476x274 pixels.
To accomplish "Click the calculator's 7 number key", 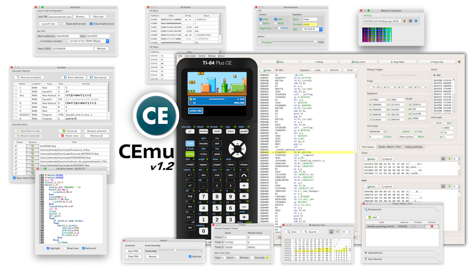I will click(x=204, y=196).
